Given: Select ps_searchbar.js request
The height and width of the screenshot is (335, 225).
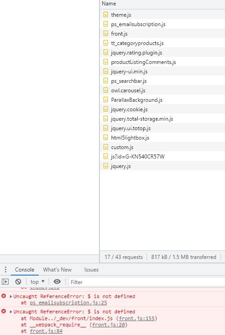Looking at the screenshot, I should [x=162, y=81].
